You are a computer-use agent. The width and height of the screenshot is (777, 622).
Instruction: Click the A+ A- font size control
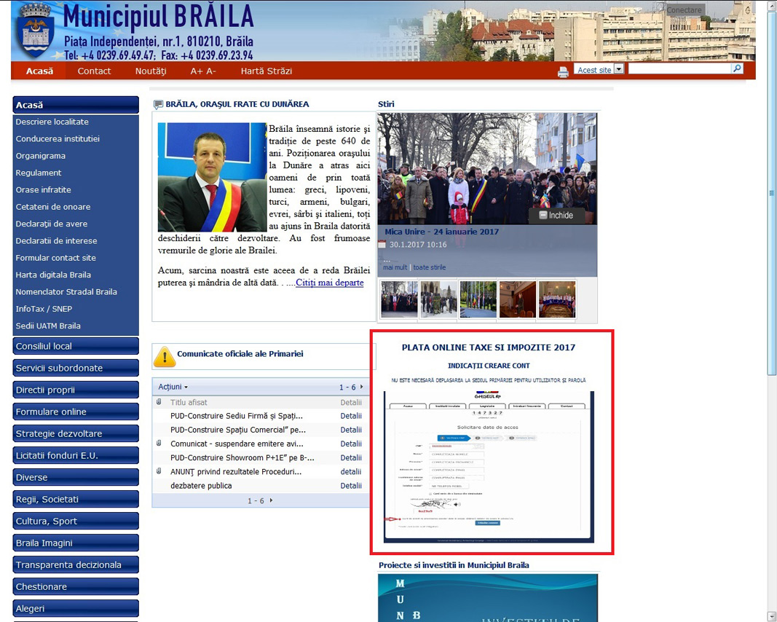[x=203, y=71]
